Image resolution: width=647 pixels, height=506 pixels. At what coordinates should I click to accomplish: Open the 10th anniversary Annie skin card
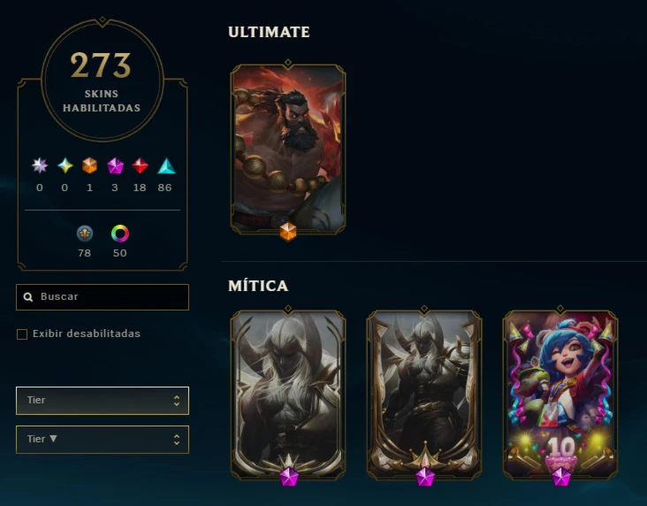pos(560,395)
